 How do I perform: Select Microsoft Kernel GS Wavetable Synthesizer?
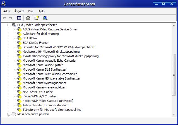(x=51, y=78)
